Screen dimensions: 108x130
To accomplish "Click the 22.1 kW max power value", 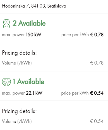I will coord(34,93).
